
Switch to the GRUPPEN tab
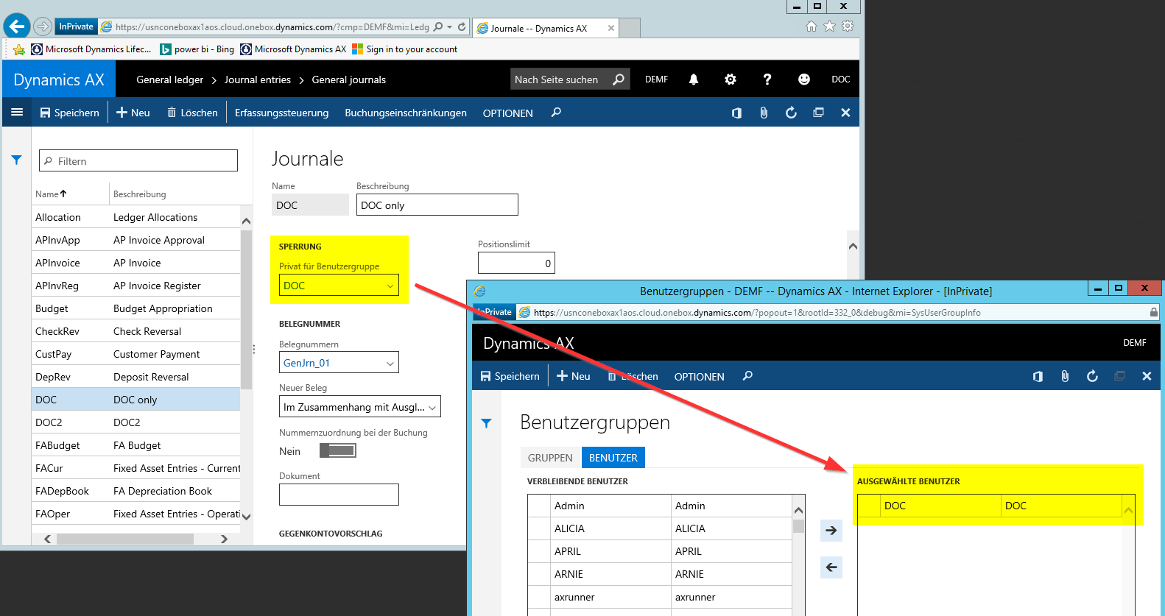tap(549, 458)
